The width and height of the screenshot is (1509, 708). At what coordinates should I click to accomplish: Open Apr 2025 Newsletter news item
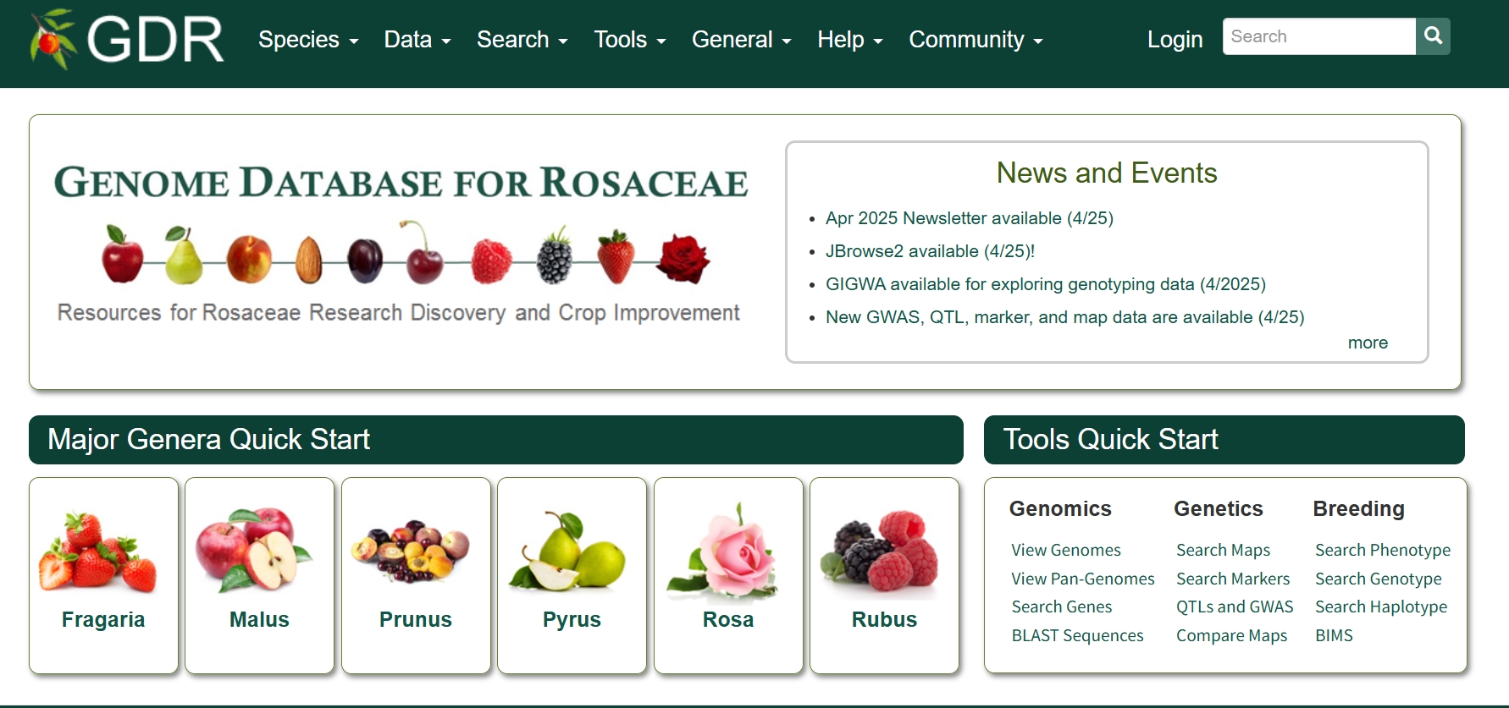pyautogui.click(x=970, y=218)
